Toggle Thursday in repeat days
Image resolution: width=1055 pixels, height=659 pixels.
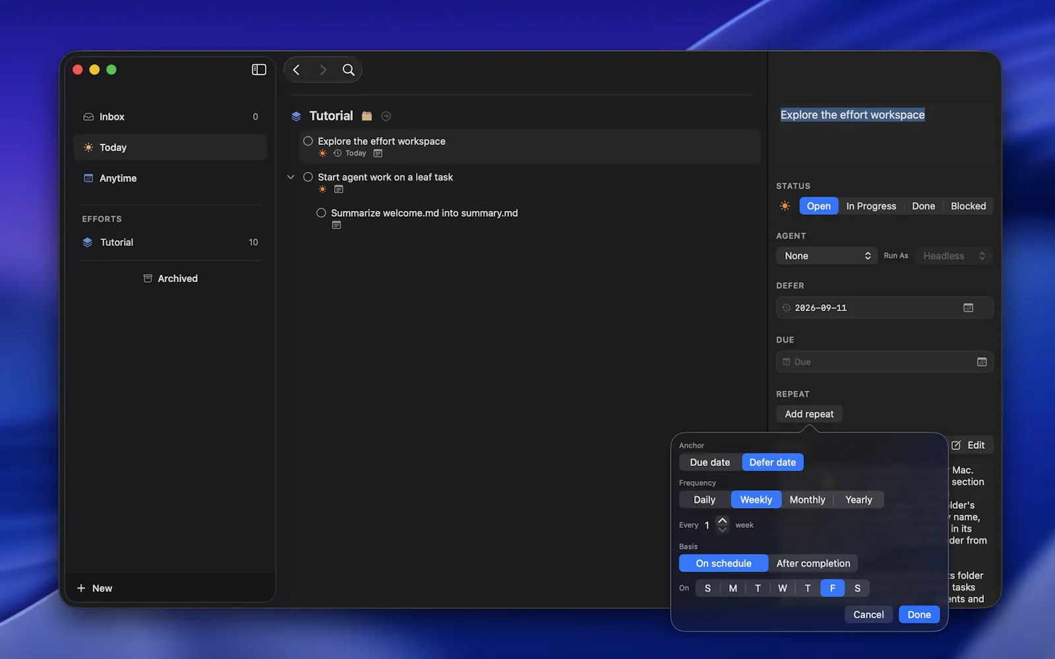pos(808,588)
